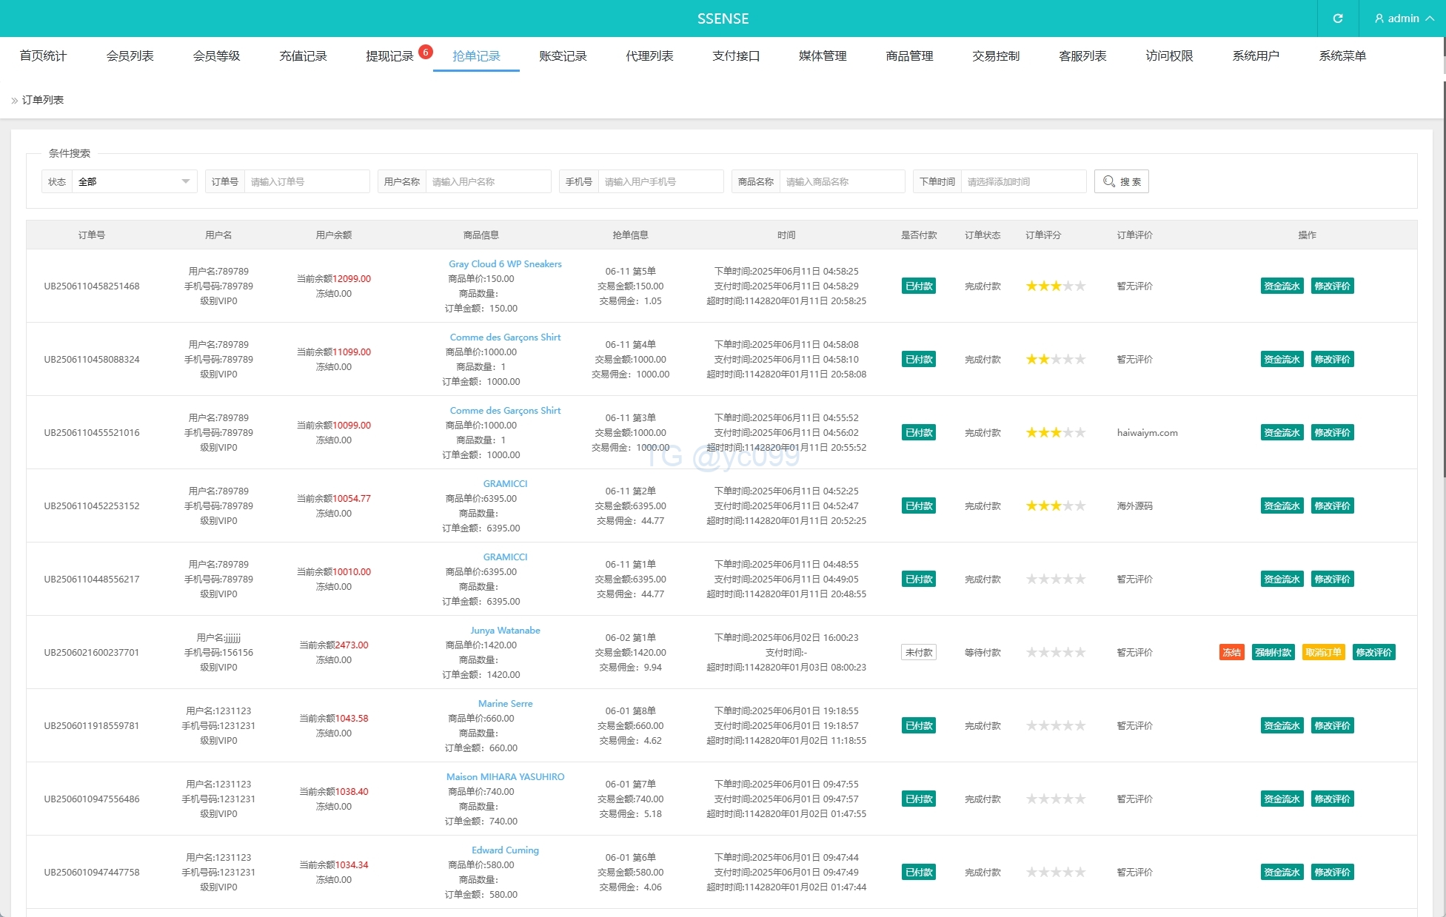Open the 下单时间 date picker field
This screenshot has width=1446, height=917.
[1022, 181]
